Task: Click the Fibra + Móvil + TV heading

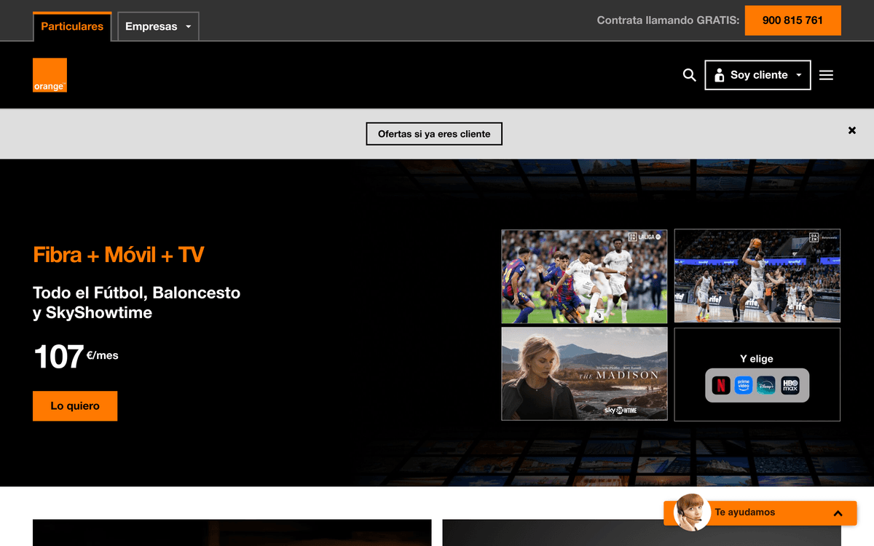Action: point(119,255)
